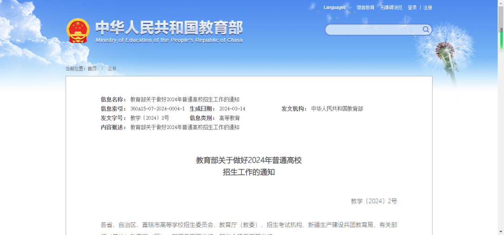Click the 信息名称 label
The image size is (504, 235).
click(x=114, y=100)
